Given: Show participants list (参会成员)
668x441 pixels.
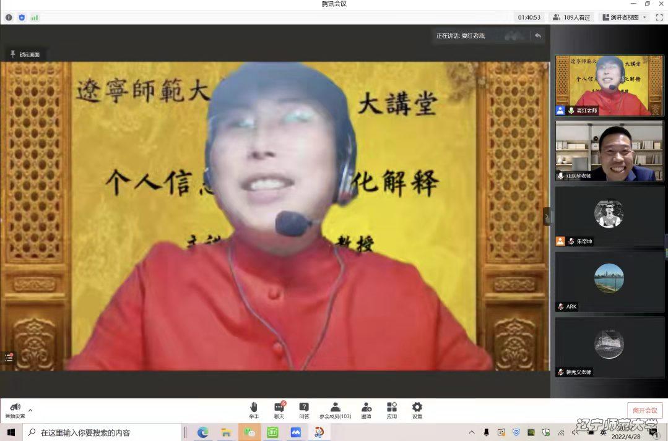Looking at the screenshot, I should (335, 409).
